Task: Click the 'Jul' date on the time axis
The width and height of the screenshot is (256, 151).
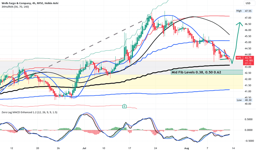Action: (x=84, y=148)
